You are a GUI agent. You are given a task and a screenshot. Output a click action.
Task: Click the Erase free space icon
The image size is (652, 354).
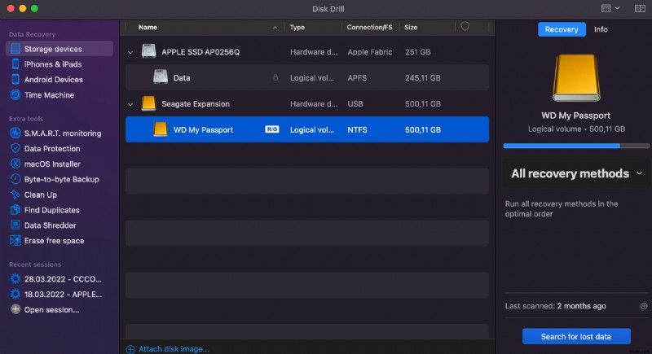tap(15, 241)
